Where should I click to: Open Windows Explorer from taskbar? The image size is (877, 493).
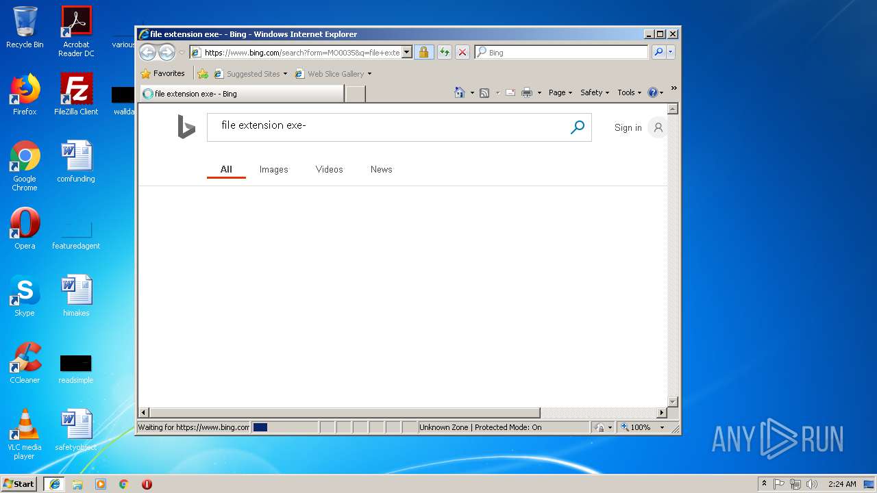77,484
